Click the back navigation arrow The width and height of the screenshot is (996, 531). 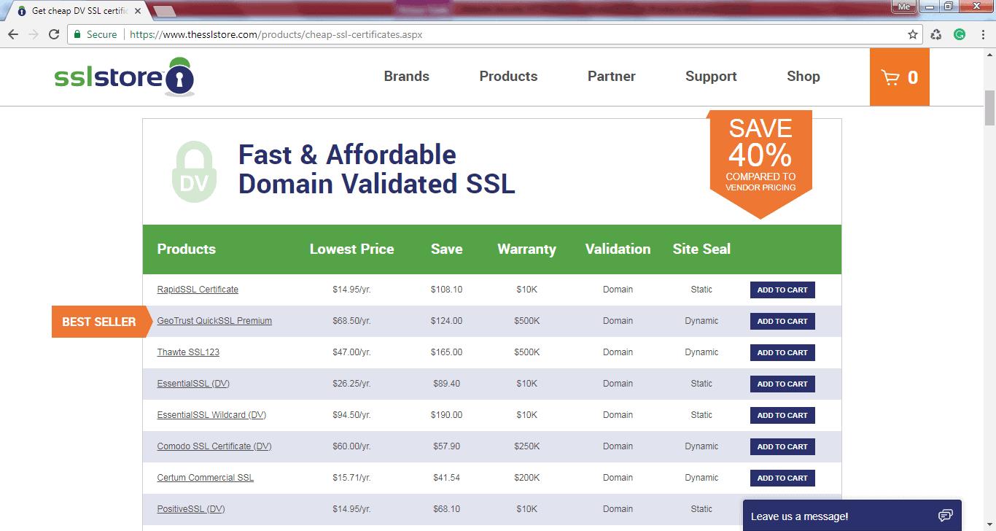coord(13,34)
